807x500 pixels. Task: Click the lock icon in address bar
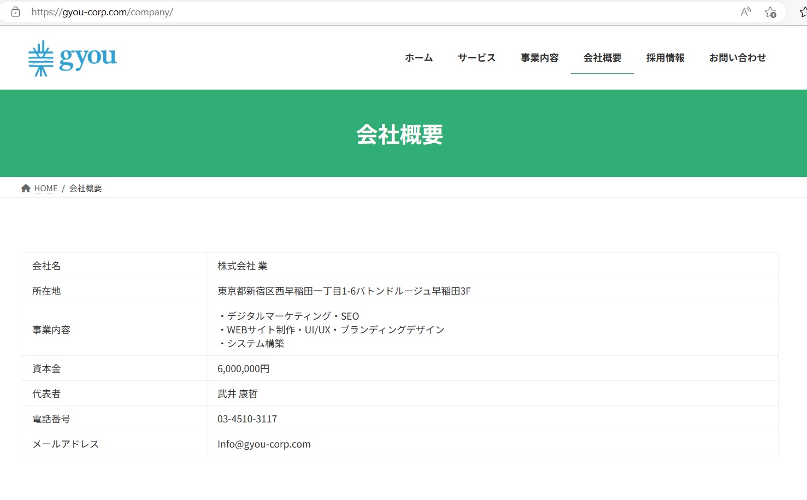coord(16,12)
